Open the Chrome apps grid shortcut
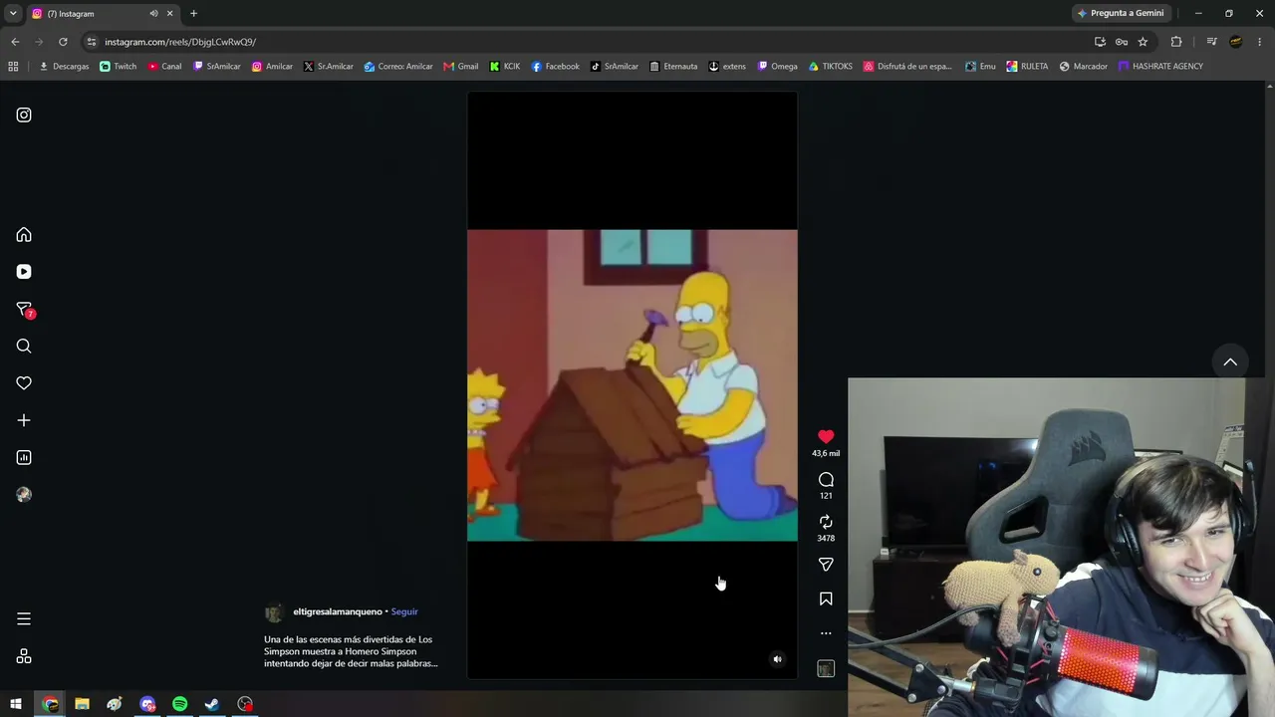Screen dimensions: 1275x717 pyautogui.click(x=13, y=67)
